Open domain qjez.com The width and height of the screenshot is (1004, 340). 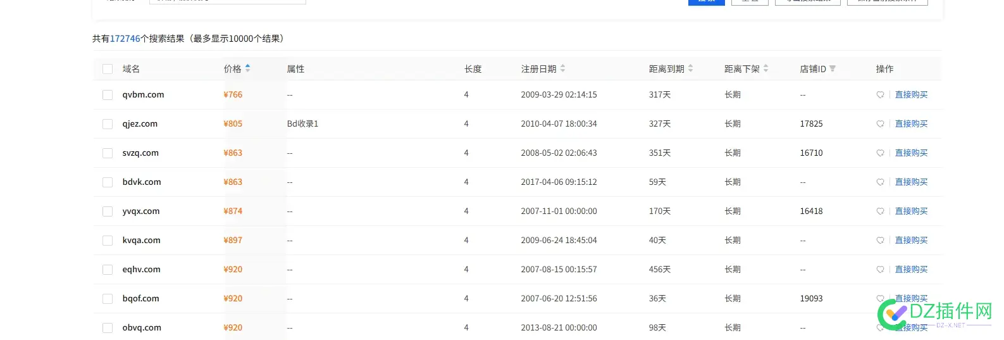[x=140, y=124]
